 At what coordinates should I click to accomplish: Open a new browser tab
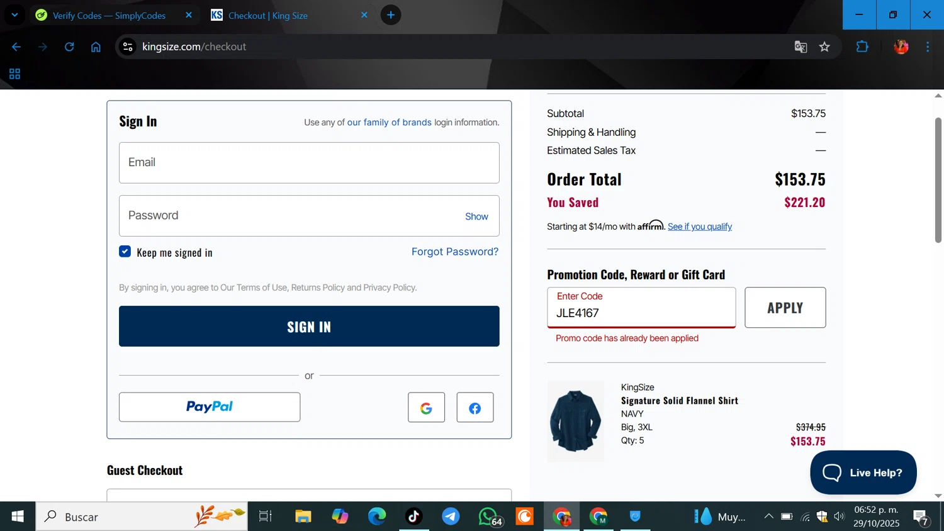(391, 15)
